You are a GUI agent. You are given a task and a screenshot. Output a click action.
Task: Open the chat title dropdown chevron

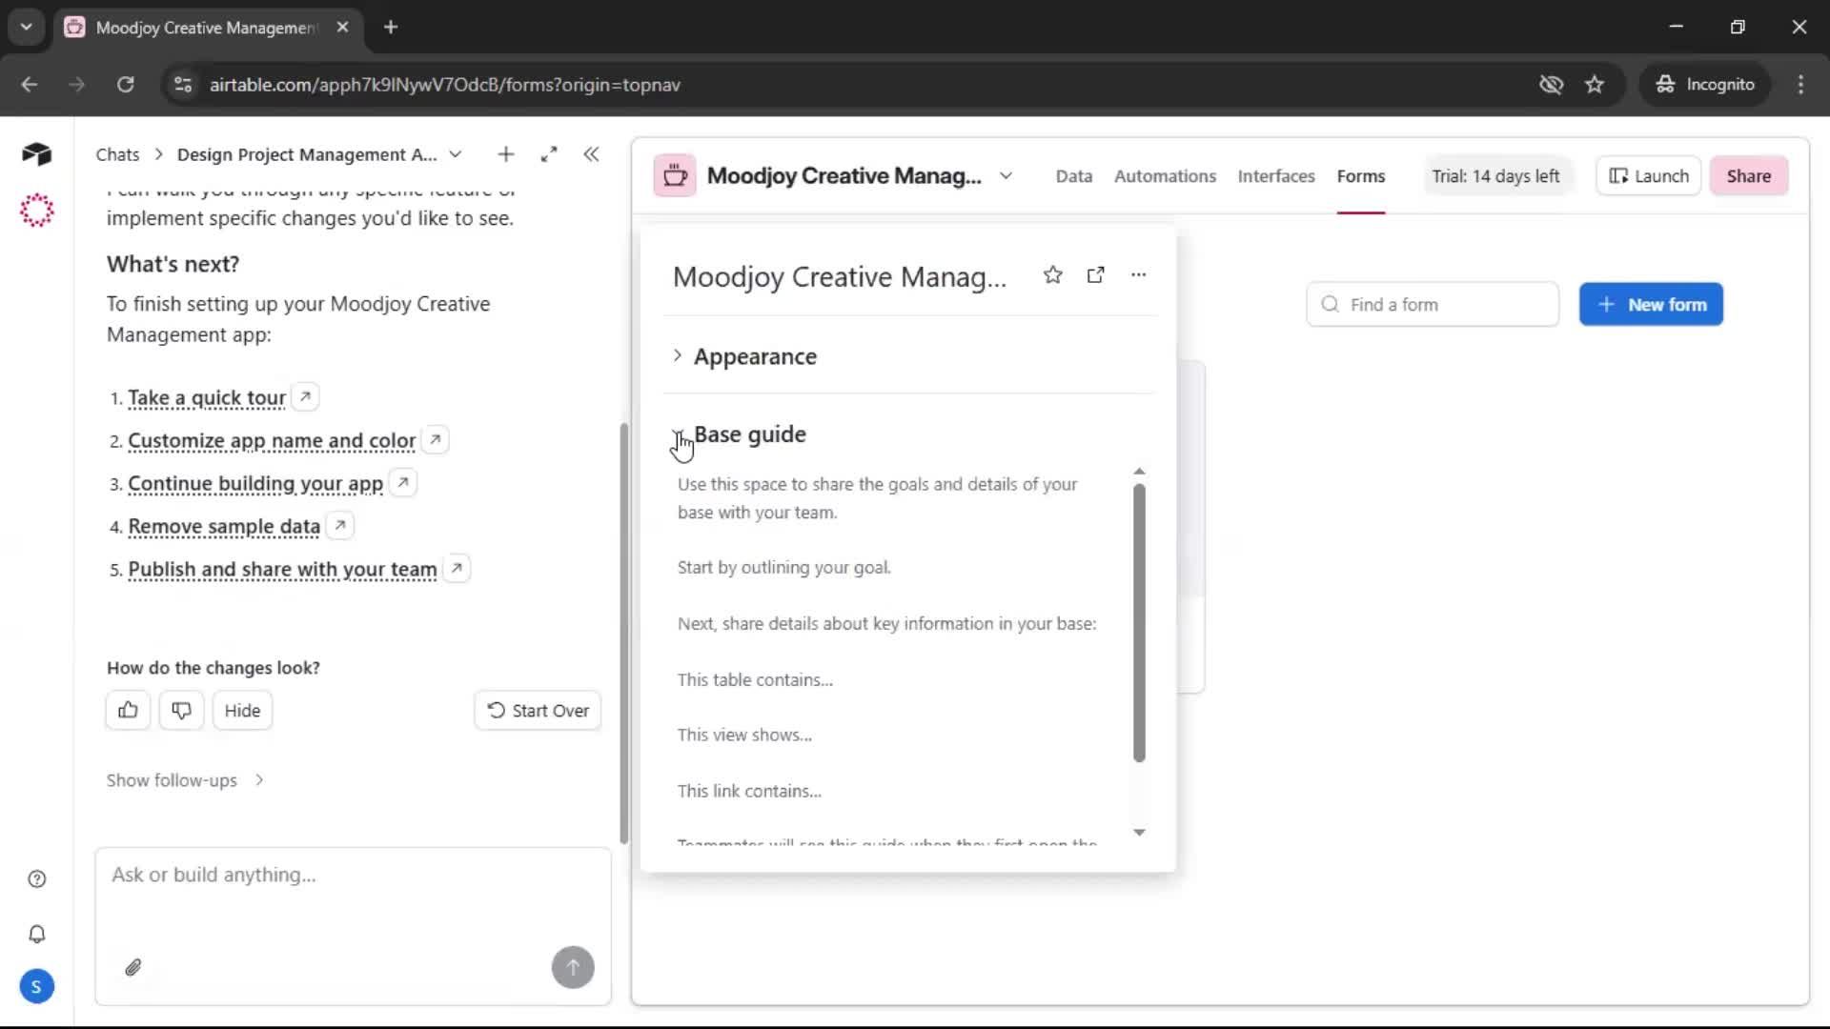(x=456, y=154)
